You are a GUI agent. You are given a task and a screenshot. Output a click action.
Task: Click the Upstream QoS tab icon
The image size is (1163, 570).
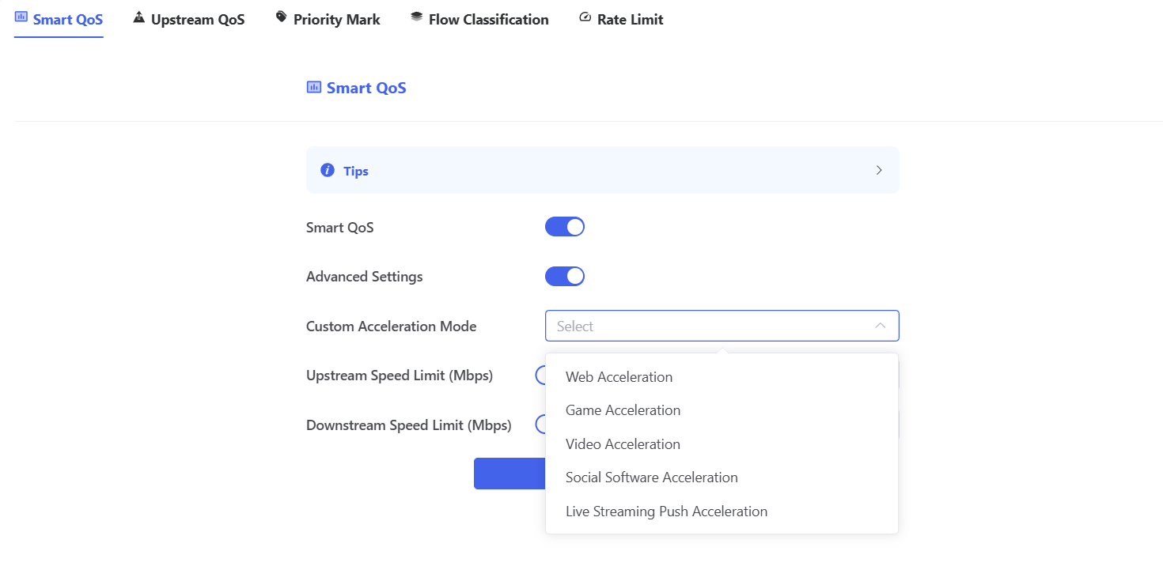tap(139, 17)
